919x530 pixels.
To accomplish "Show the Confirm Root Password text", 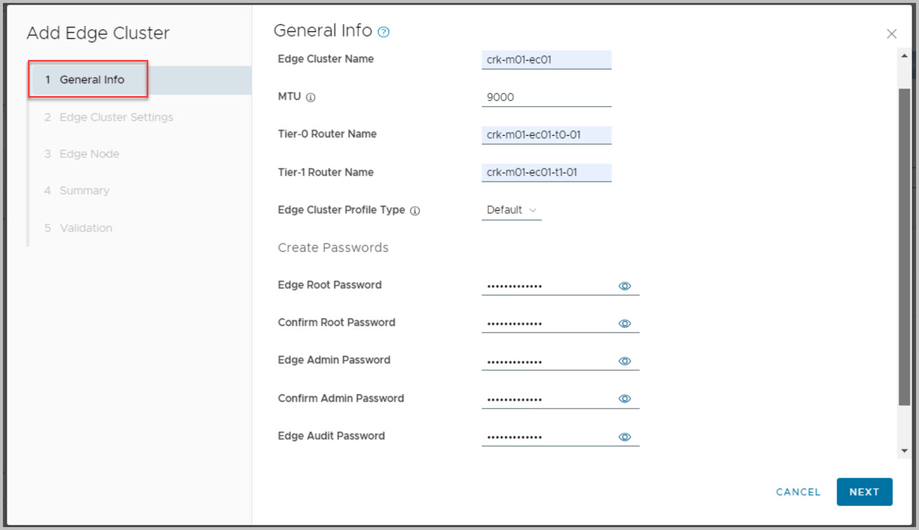I will click(x=625, y=323).
